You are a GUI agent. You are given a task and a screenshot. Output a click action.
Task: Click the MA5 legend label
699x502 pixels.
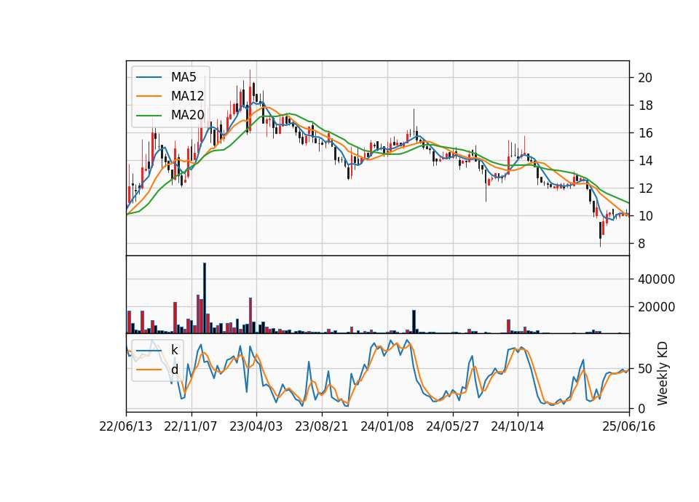(x=183, y=77)
